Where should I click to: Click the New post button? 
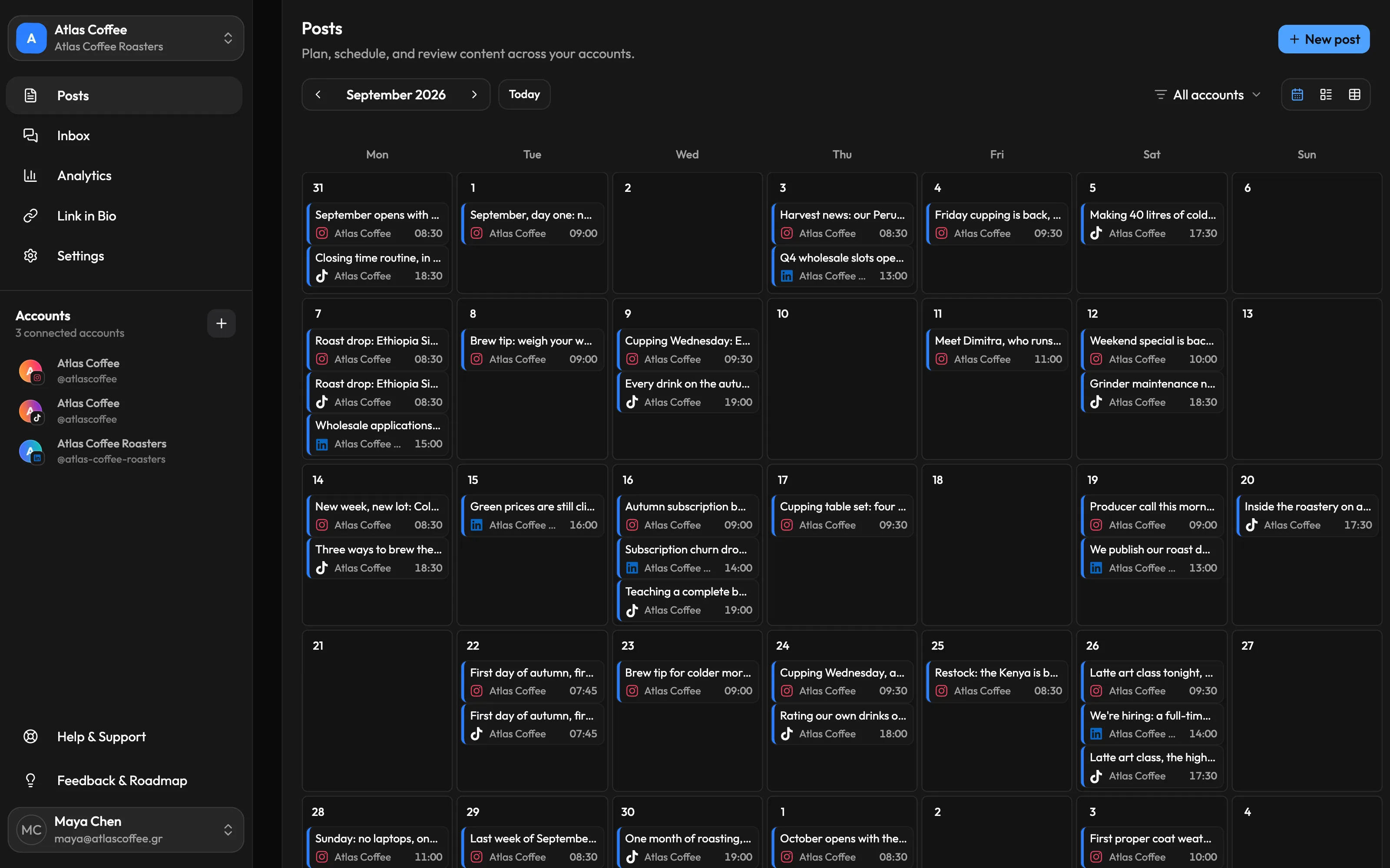click(1324, 39)
